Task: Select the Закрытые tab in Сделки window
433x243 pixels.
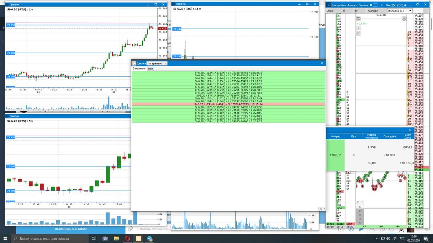Action: tap(139, 68)
